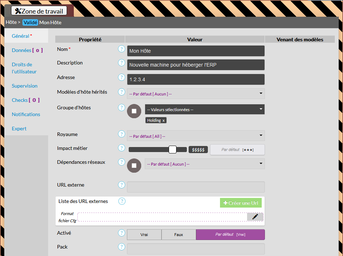This screenshot has height=256, width=343.
Task: Set Activé to Faux
Action: coord(179,235)
